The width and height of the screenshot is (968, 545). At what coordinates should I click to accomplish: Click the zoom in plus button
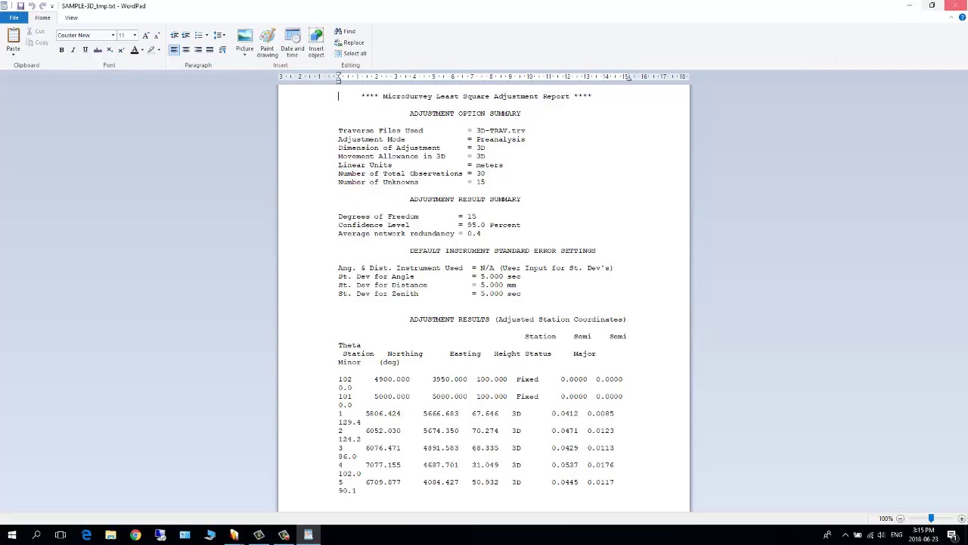point(961,519)
